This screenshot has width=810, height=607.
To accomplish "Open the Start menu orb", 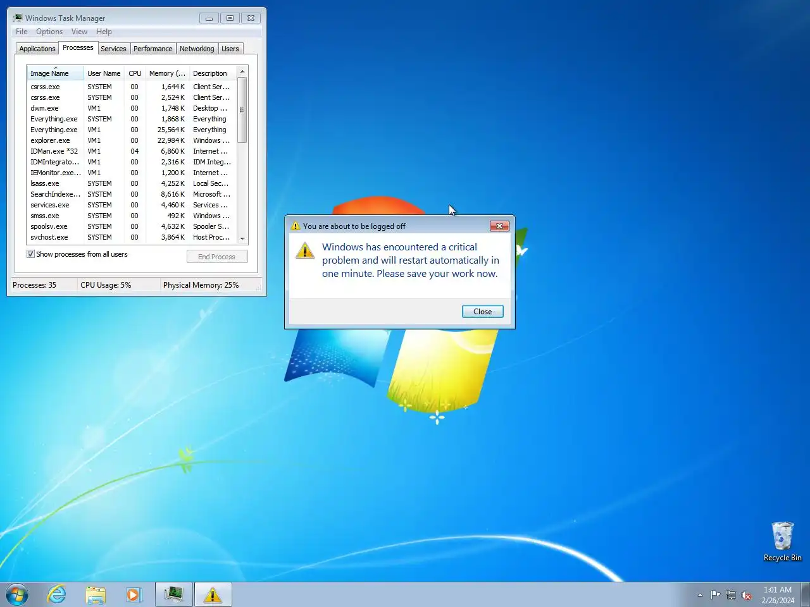I will pyautogui.click(x=17, y=594).
